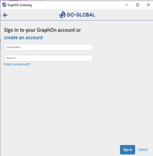The image size is (153, 156).
Task: Open the 'create an account' link
Action: pos(24,38)
